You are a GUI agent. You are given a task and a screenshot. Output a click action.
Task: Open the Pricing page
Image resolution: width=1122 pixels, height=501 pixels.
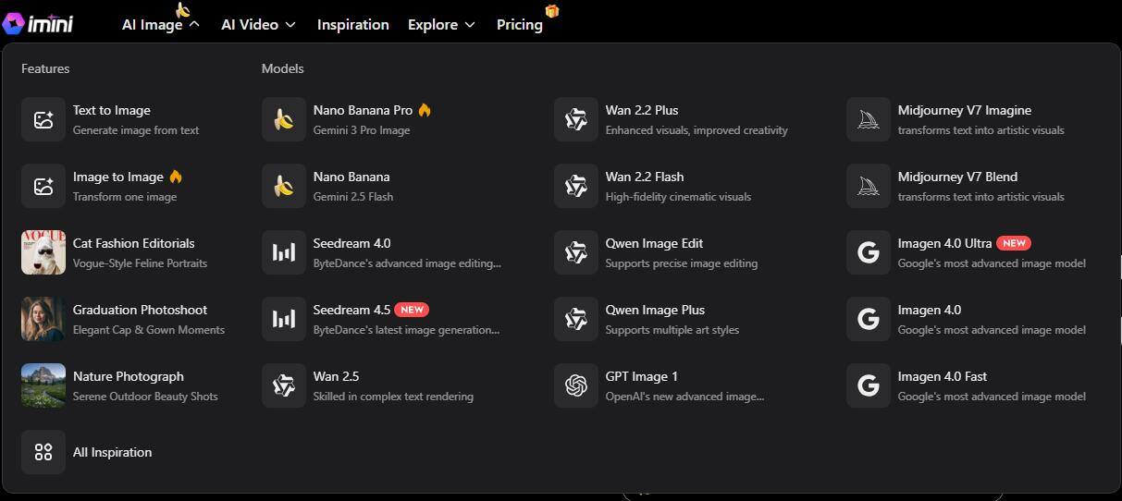click(x=519, y=25)
